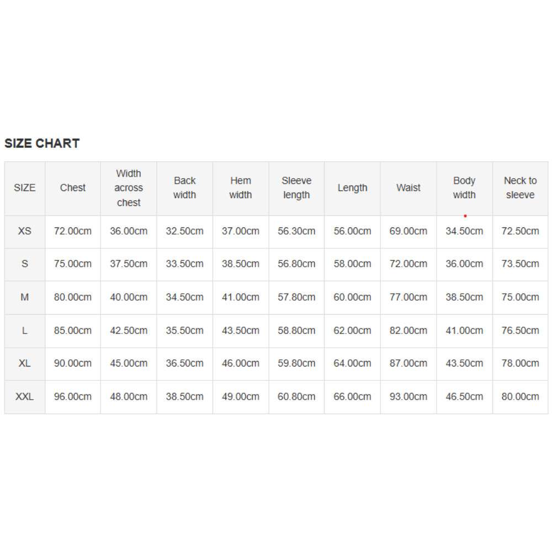This screenshot has width=552, height=552.
Task: Select the 93.00cm waist value for XXL
Action: click(408, 396)
